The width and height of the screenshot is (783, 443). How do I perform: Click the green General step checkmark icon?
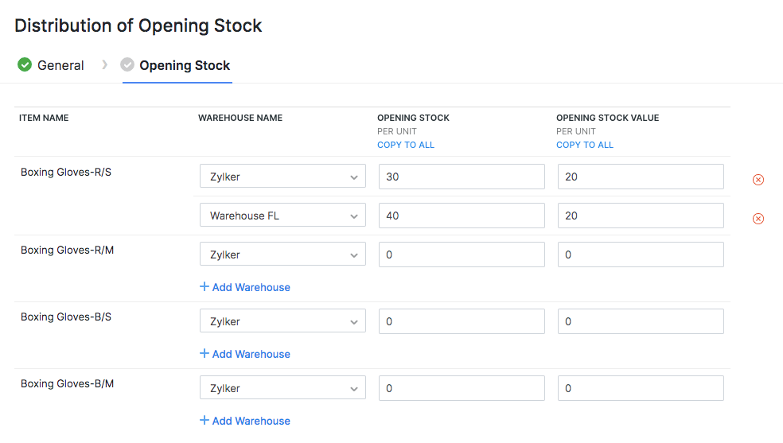25,64
